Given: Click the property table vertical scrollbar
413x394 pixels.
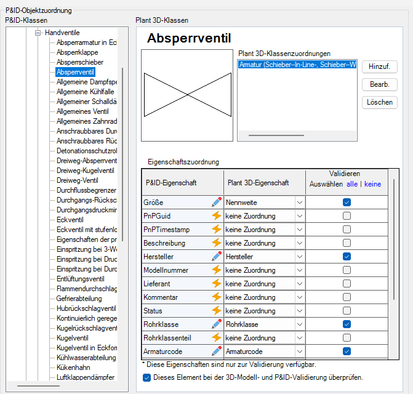Looking at the screenshot, I should [x=394, y=239].
